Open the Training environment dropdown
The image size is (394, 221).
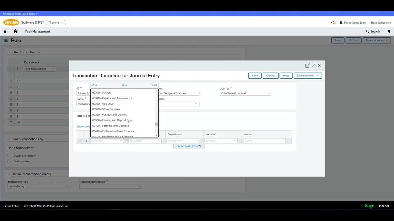click(x=56, y=23)
